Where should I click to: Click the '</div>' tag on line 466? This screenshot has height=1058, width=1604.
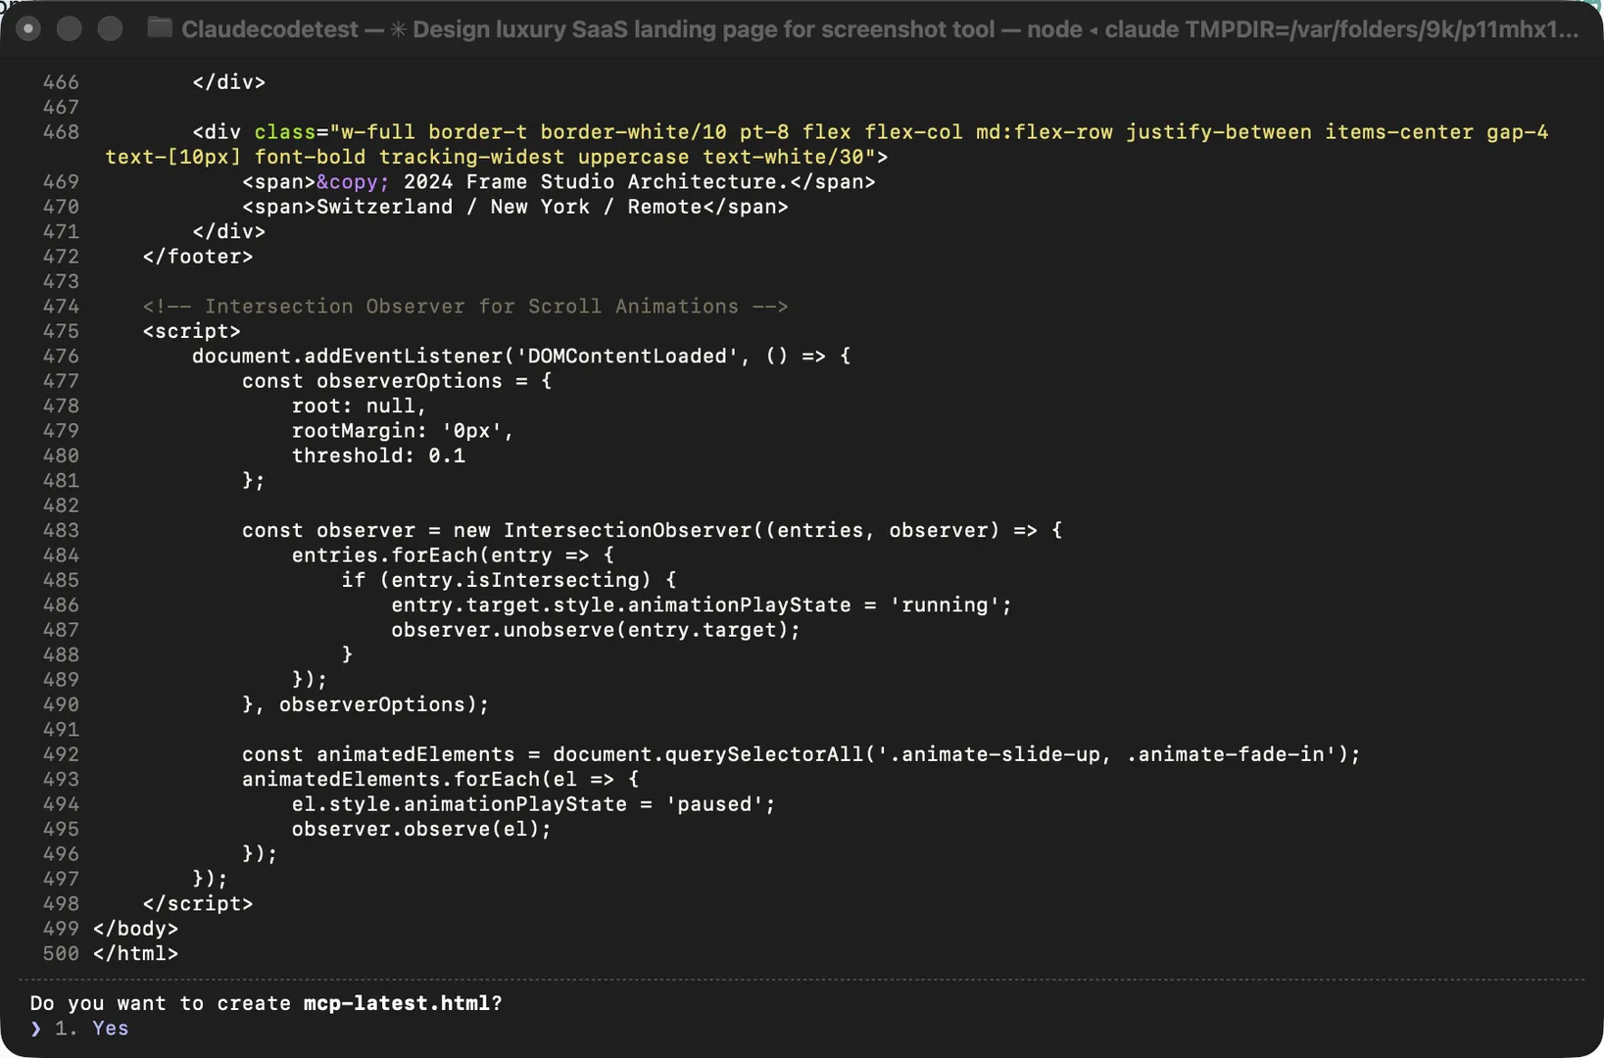coord(228,82)
